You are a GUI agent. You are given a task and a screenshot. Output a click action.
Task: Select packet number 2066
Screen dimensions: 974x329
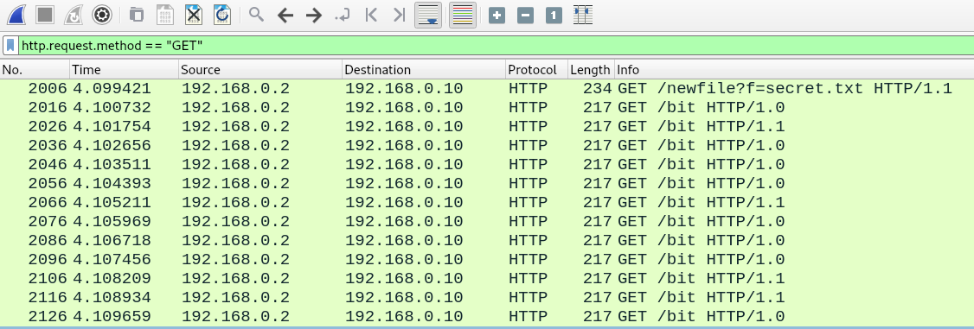click(x=487, y=203)
